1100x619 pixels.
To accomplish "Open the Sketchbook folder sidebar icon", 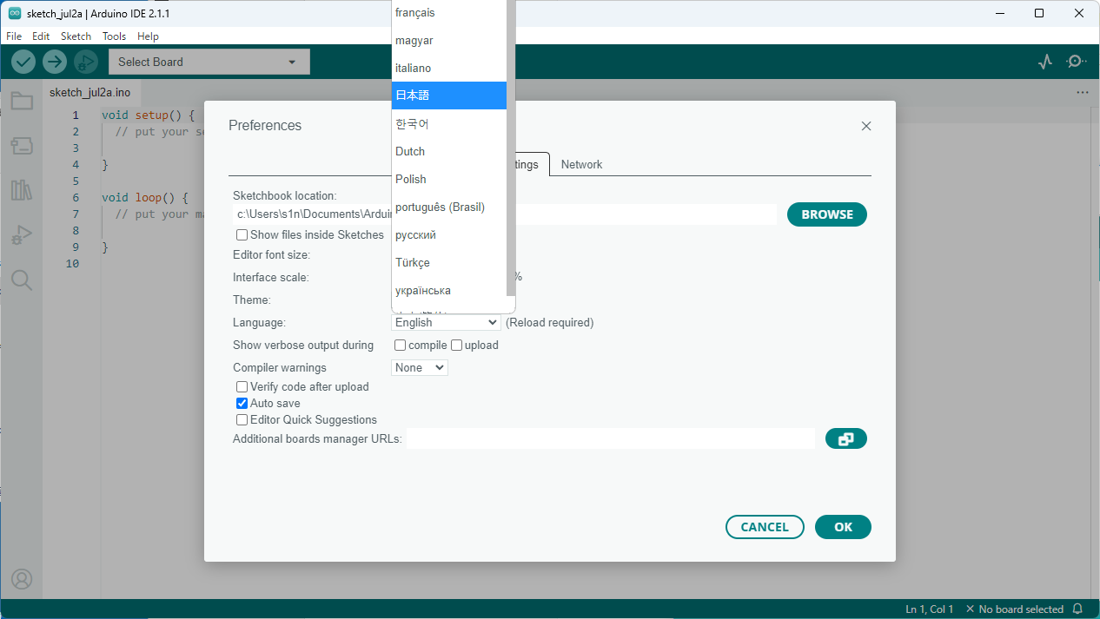I will point(22,102).
